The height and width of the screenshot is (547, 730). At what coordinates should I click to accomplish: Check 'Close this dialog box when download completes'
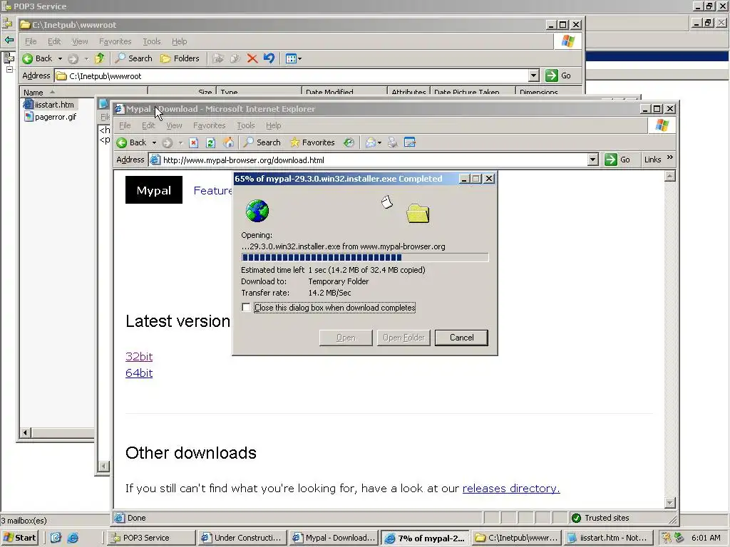pos(246,308)
